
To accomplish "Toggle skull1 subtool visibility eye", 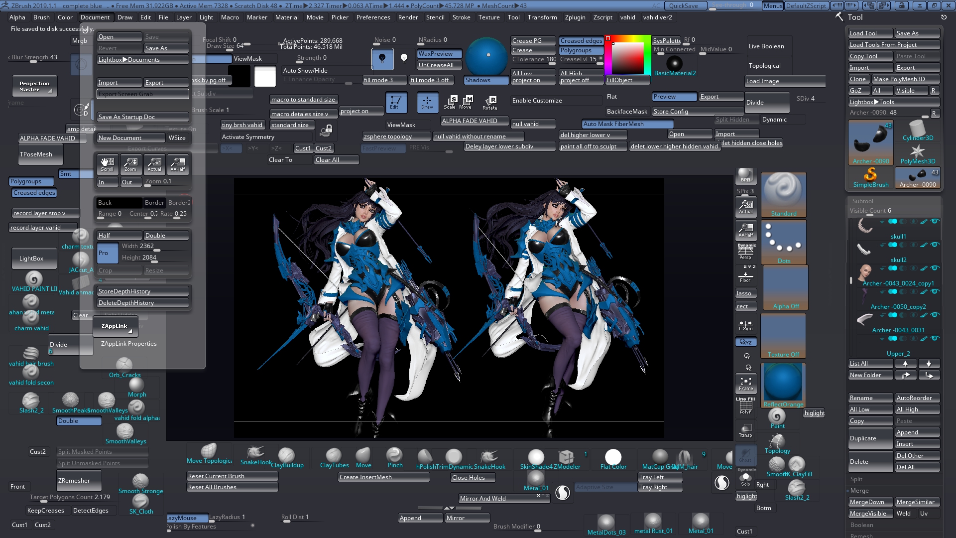I will click(935, 222).
